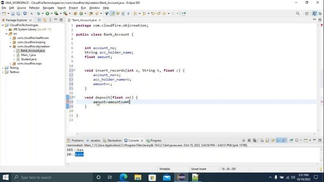This screenshot has height=182, width=324.
Task: Click the error marker on line 18
Action: [x=67, y=102]
